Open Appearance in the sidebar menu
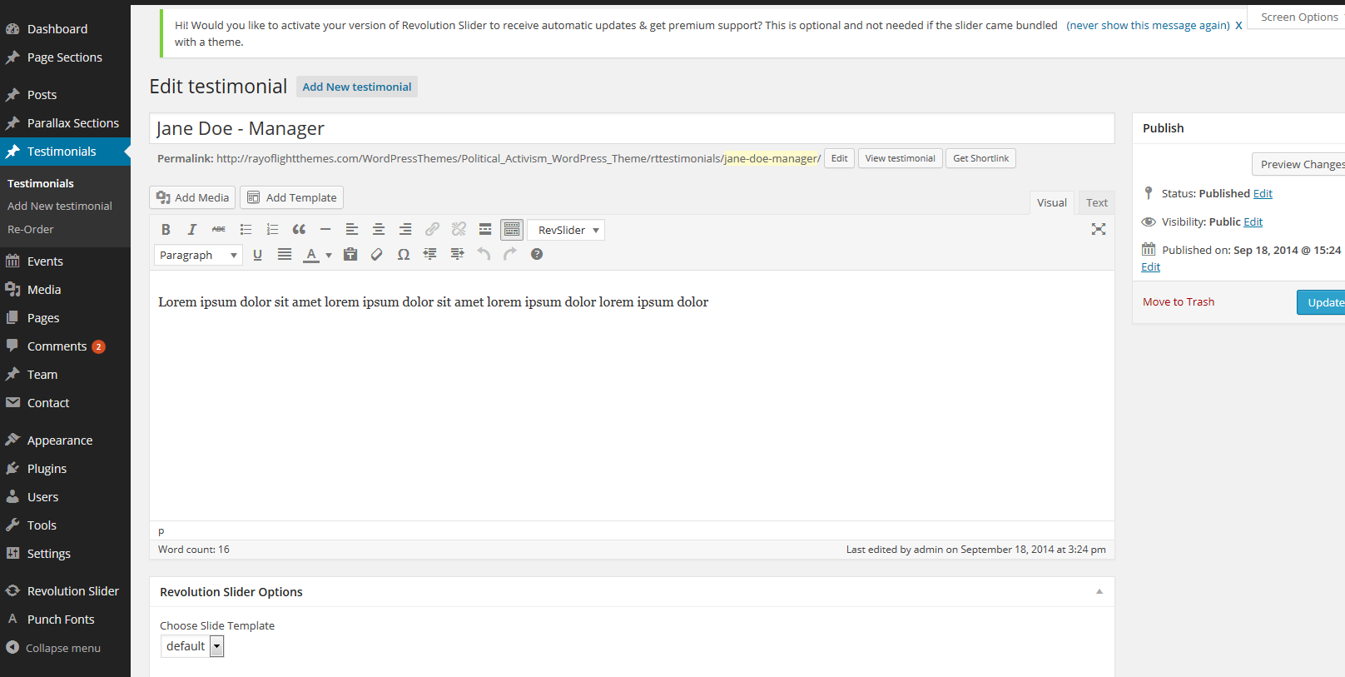This screenshot has height=677, width=1345. pyautogui.click(x=59, y=441)
